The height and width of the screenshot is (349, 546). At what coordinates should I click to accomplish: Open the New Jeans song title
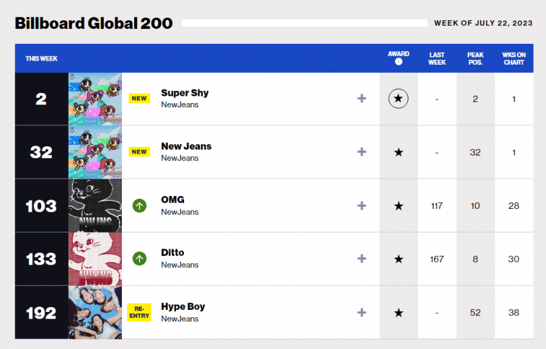(x=186, y=146)
